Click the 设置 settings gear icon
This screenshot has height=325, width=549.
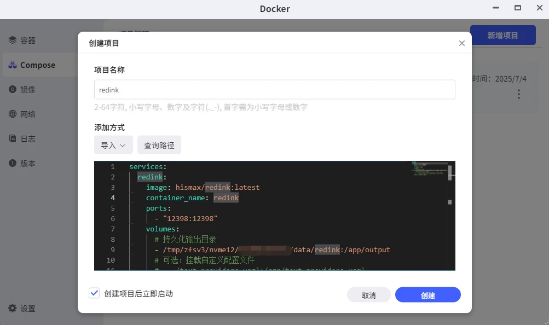coord(13,309)
